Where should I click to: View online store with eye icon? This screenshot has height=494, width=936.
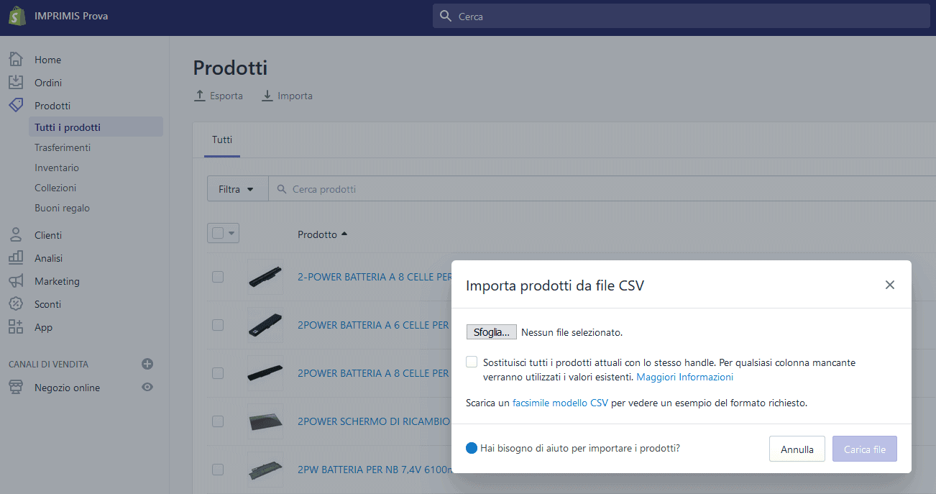tap(147, 387)
